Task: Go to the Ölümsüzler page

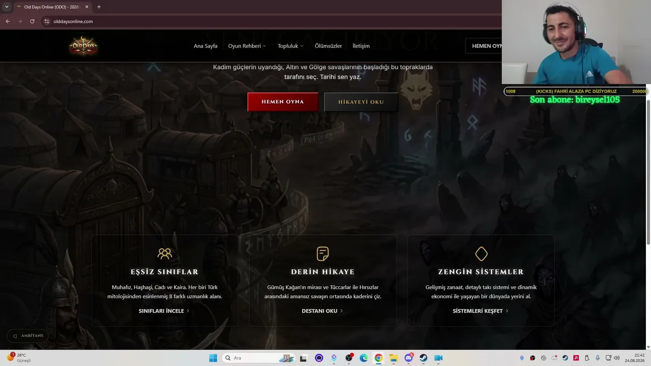Action: tap(328, 46)
